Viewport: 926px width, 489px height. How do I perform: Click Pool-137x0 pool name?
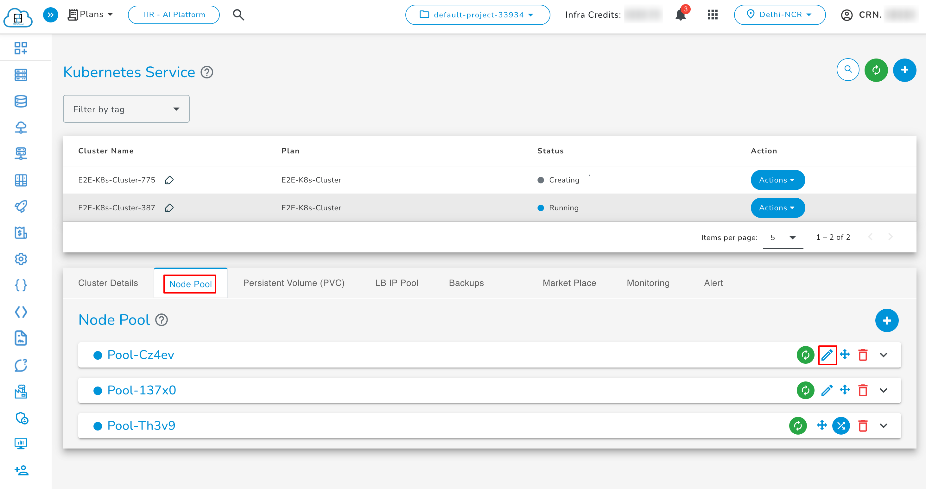click(142, 390)
